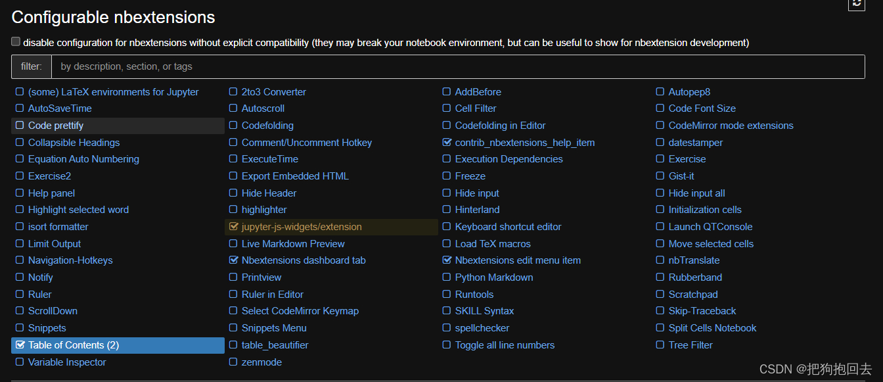Select the highlighter extension
The image size is (883, 382).
coord(264,210)
